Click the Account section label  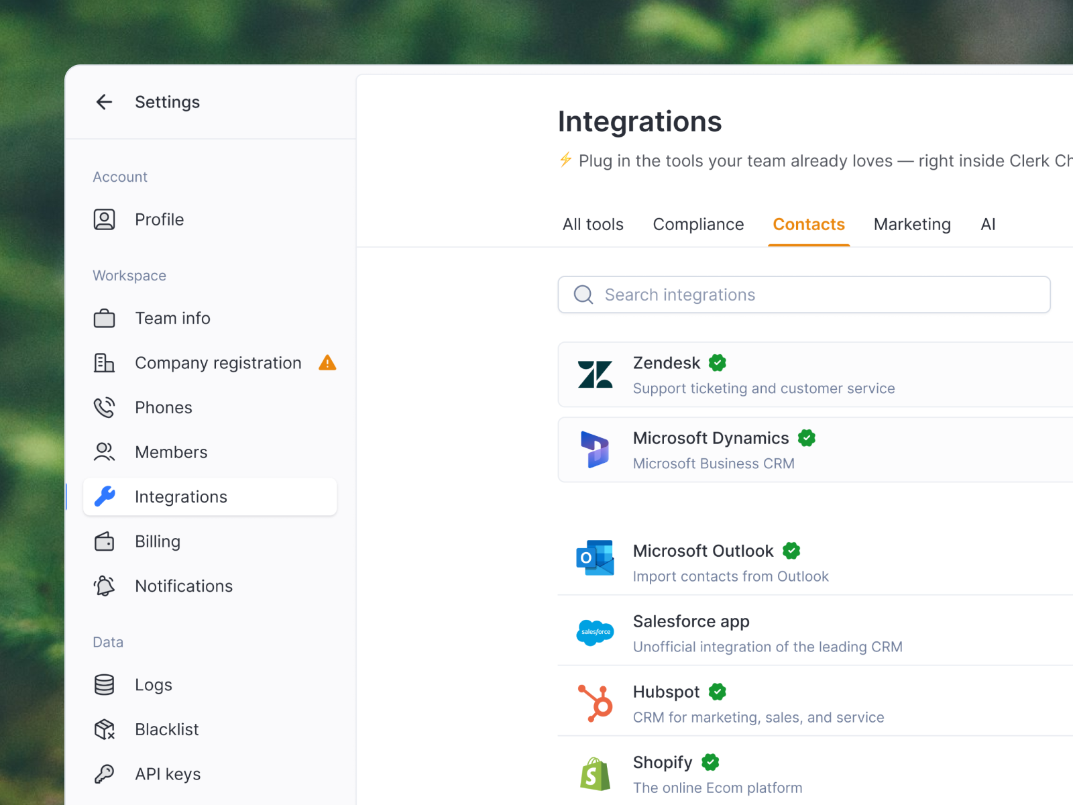tap(120, 177)
